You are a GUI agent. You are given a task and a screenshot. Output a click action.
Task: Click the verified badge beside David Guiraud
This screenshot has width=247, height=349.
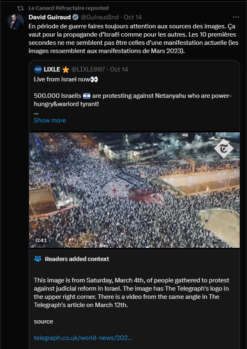(76, 17)
